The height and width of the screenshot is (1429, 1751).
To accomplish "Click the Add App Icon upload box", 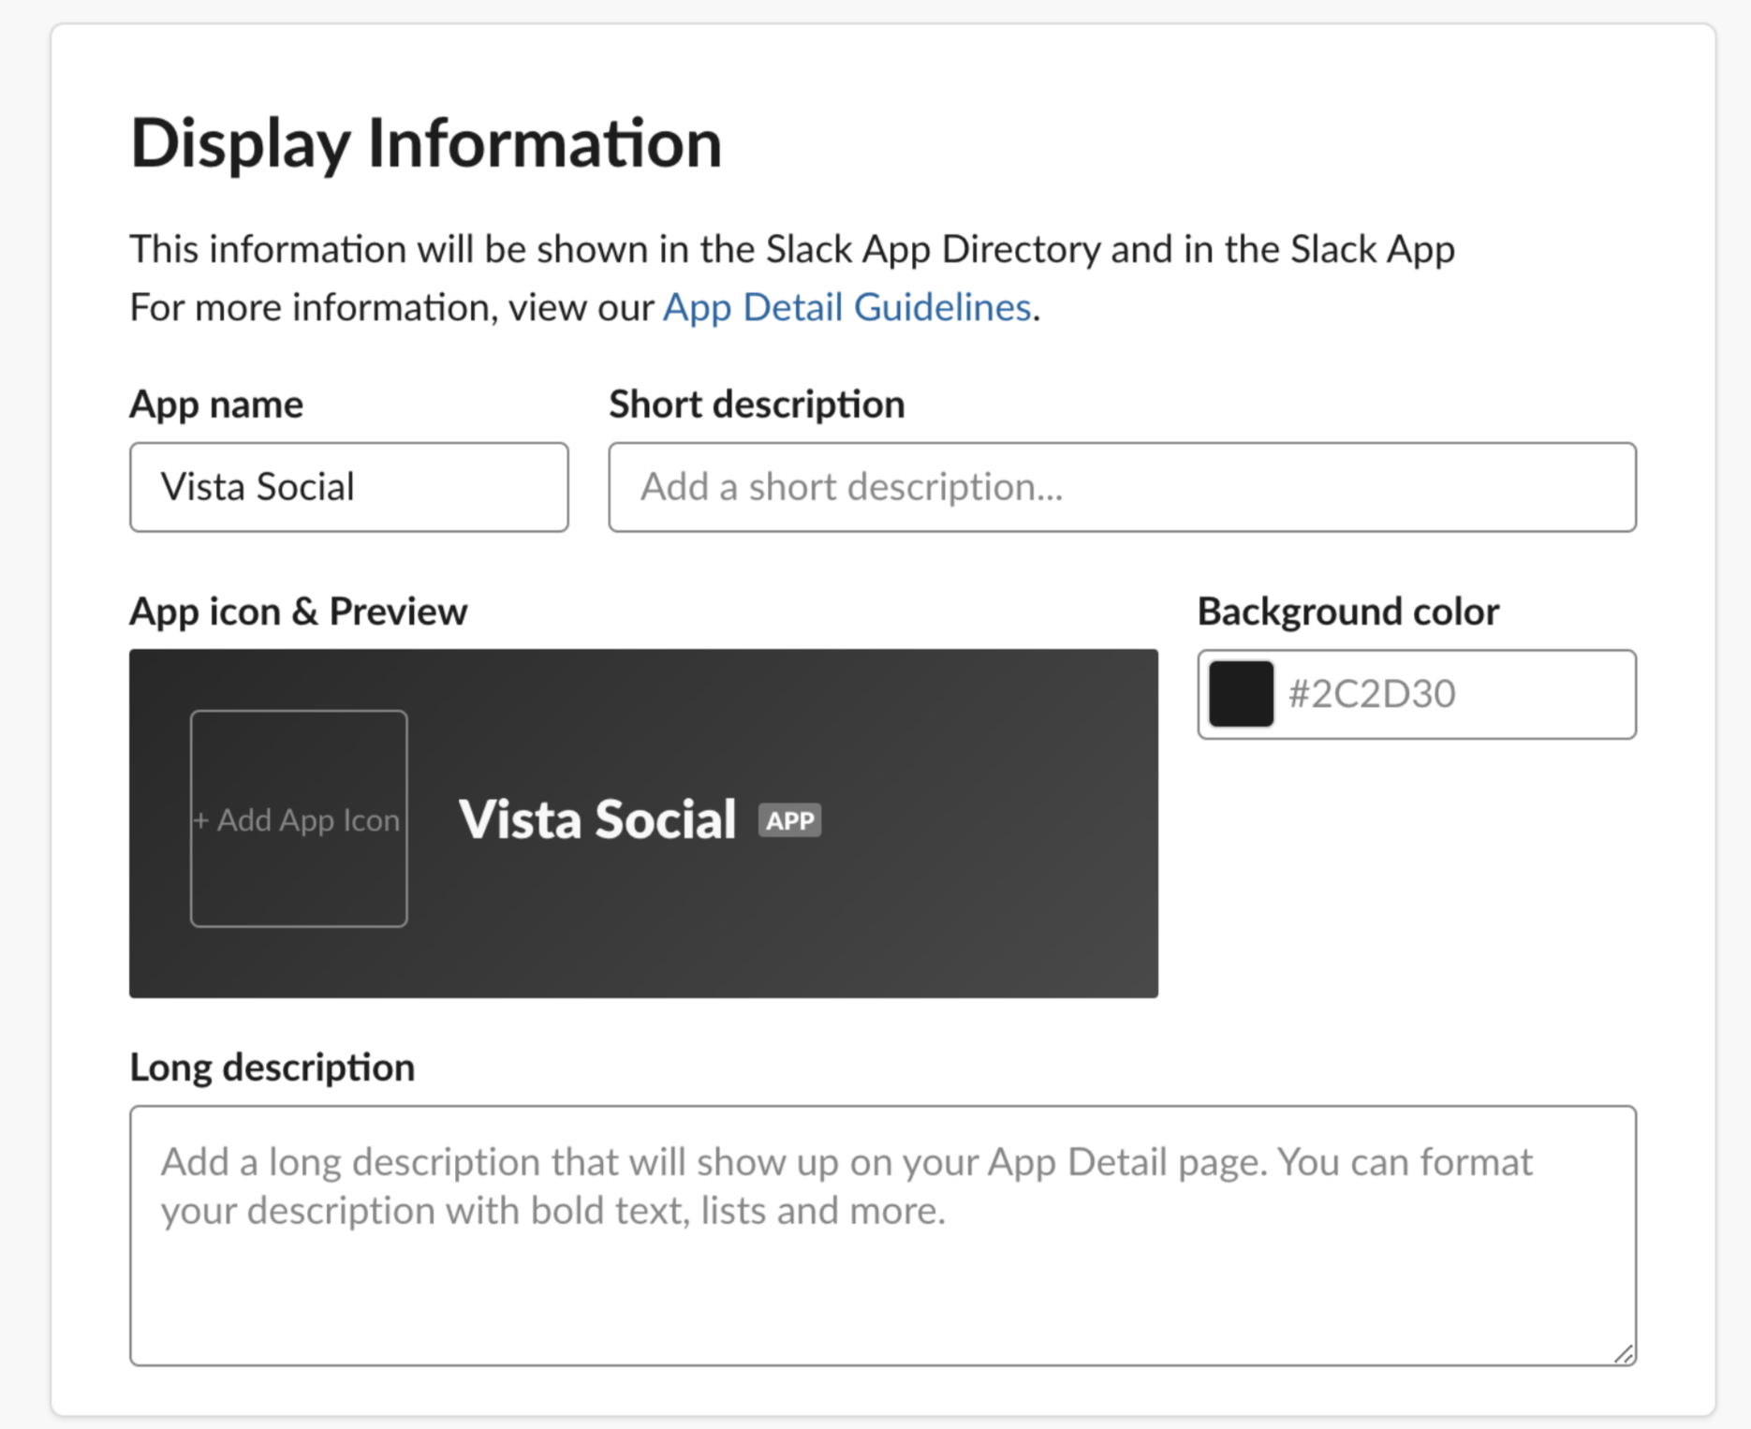I will click(x=298, y=818).
